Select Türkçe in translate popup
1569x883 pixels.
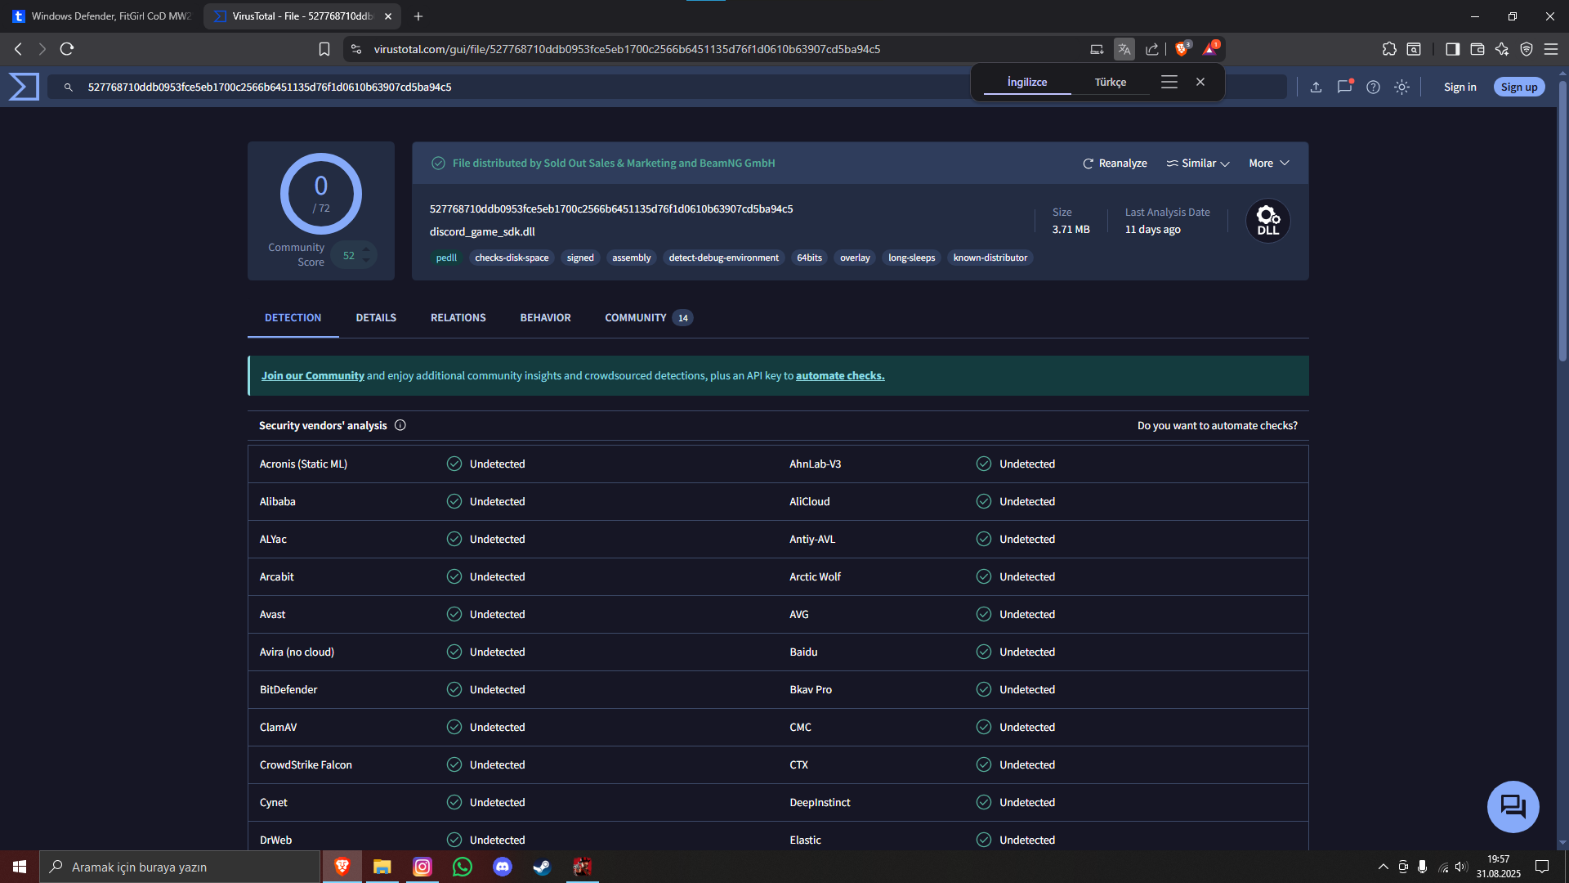point(1111,82)
